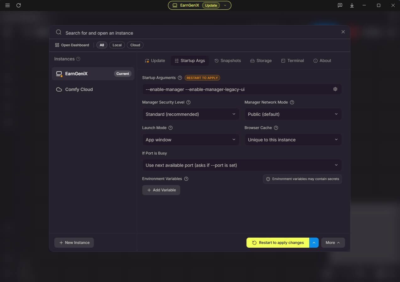Minimize the application window
The width and height of the screenshot is (400, 282).
(x=364, y=5)
